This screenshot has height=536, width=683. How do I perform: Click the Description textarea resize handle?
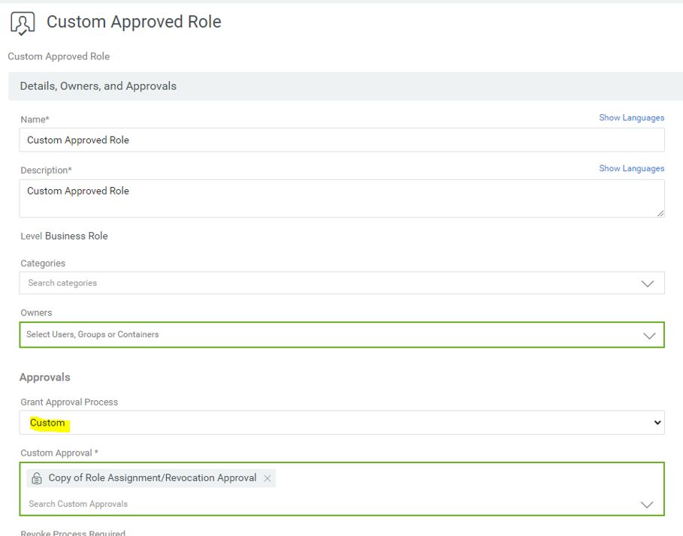click(x=660, y=213)
